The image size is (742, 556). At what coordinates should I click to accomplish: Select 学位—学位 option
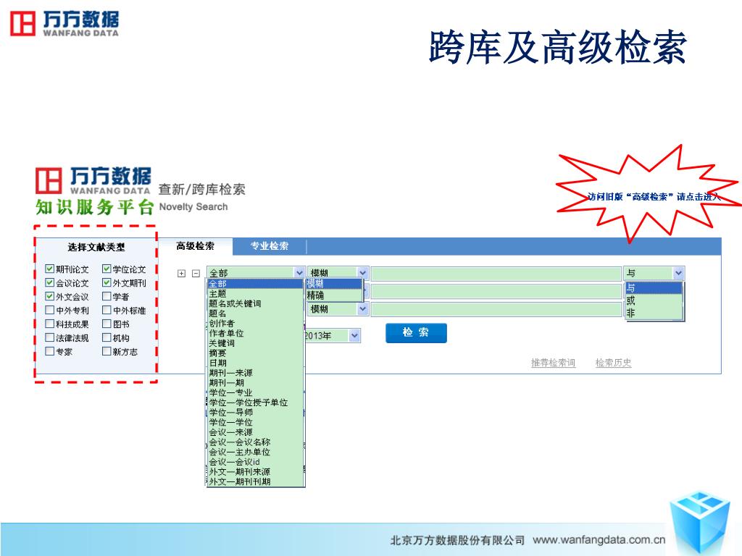(x=254, y=423)
